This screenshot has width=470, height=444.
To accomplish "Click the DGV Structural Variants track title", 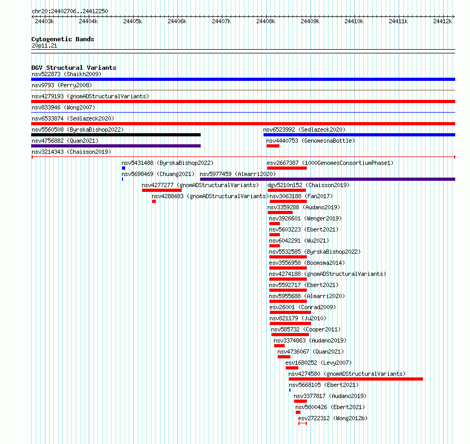I will [74, 68].
